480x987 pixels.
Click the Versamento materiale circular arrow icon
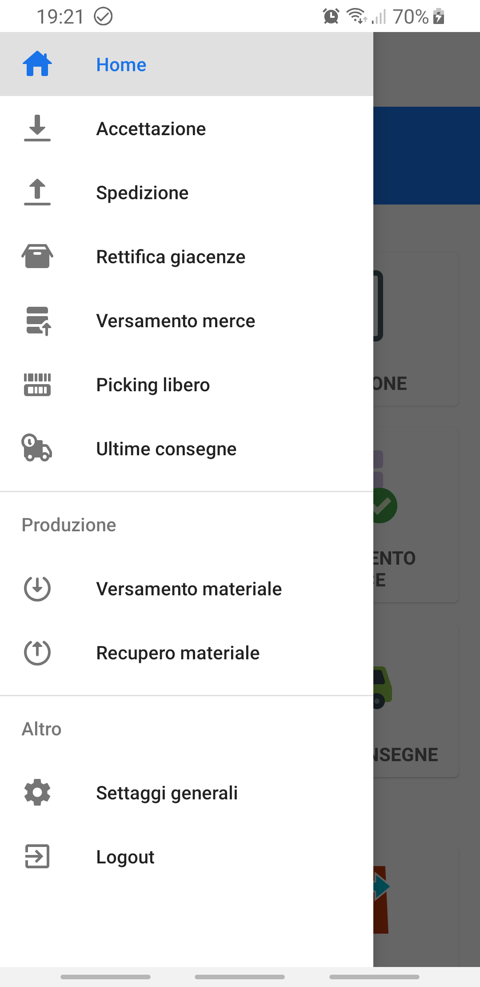(x=37, y=589)
